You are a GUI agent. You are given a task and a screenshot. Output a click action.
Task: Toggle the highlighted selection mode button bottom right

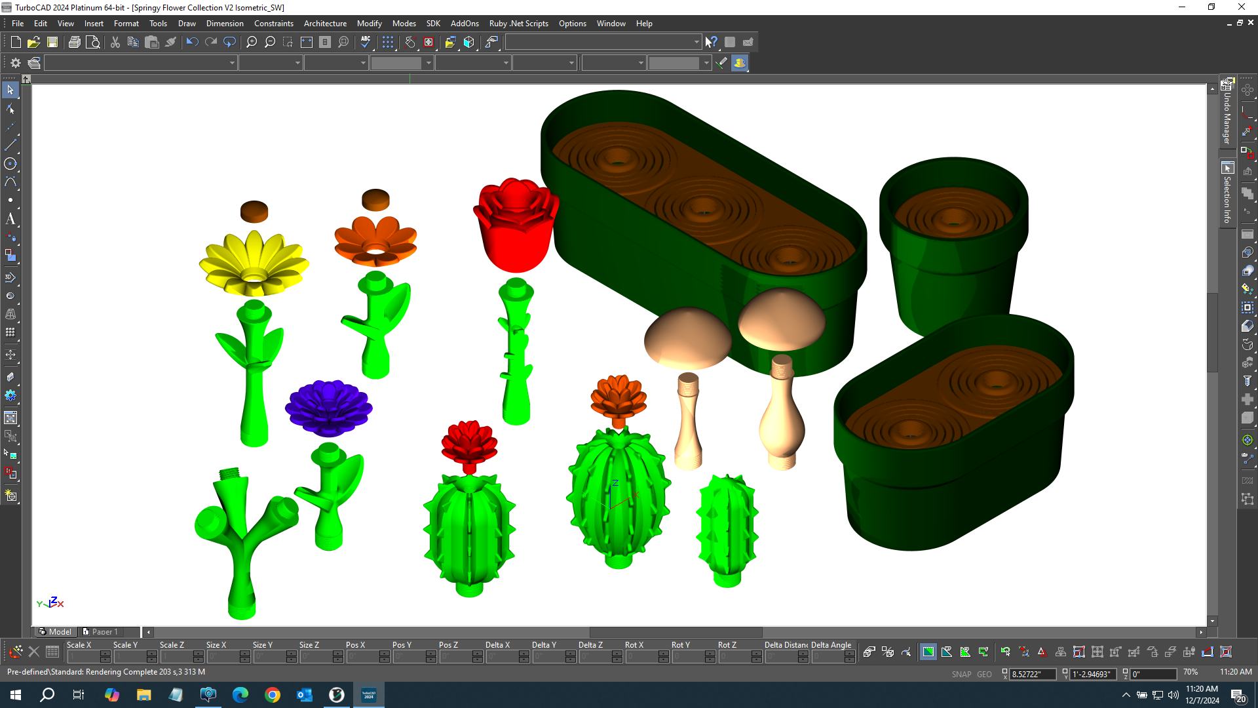coord(928,652)
